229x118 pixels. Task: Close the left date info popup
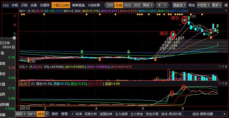click(x=14, y=38)
